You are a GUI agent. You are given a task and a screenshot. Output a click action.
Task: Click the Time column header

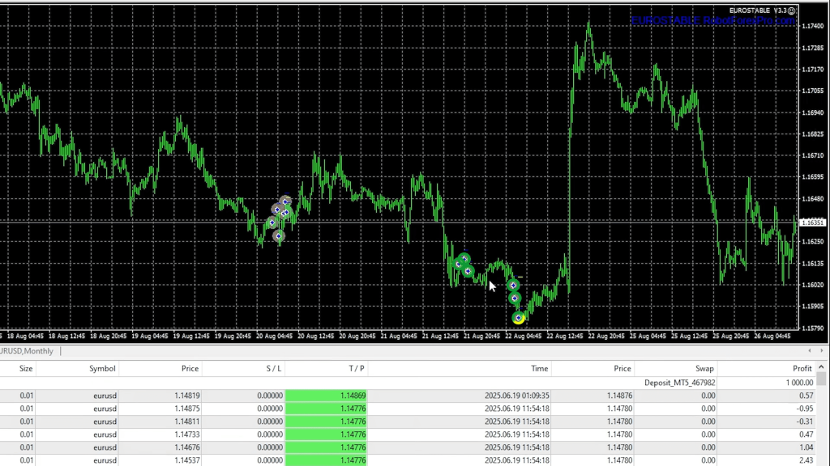point(539,368)
